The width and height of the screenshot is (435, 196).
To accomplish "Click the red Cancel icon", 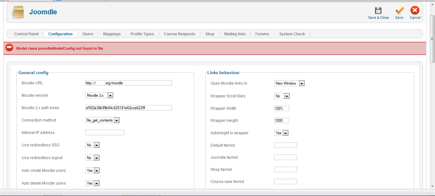I will point(415,11).
